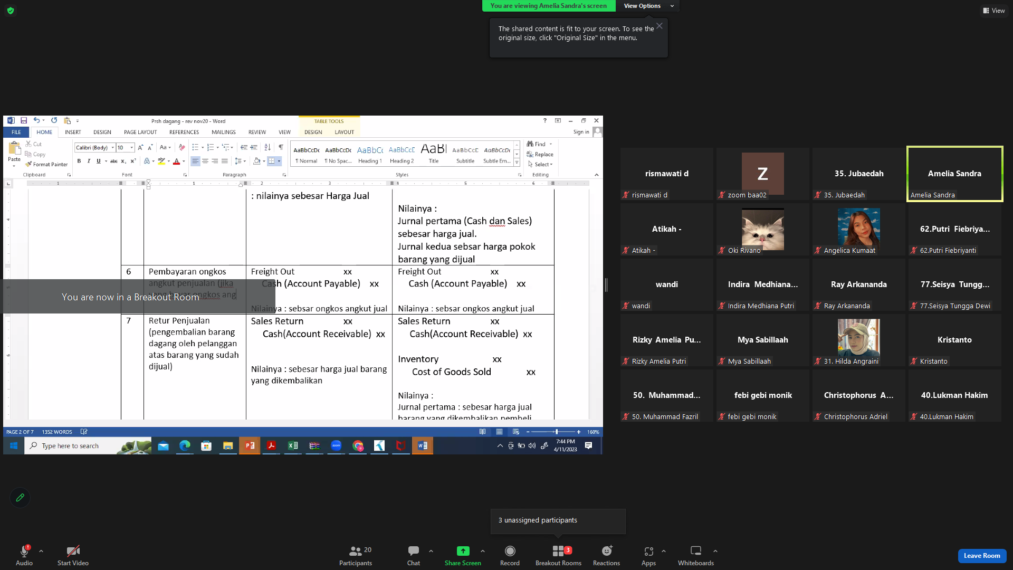Open the FILE tab in Word
The width and height of the screenshot is (1013, 570).
tap(16, 132)
